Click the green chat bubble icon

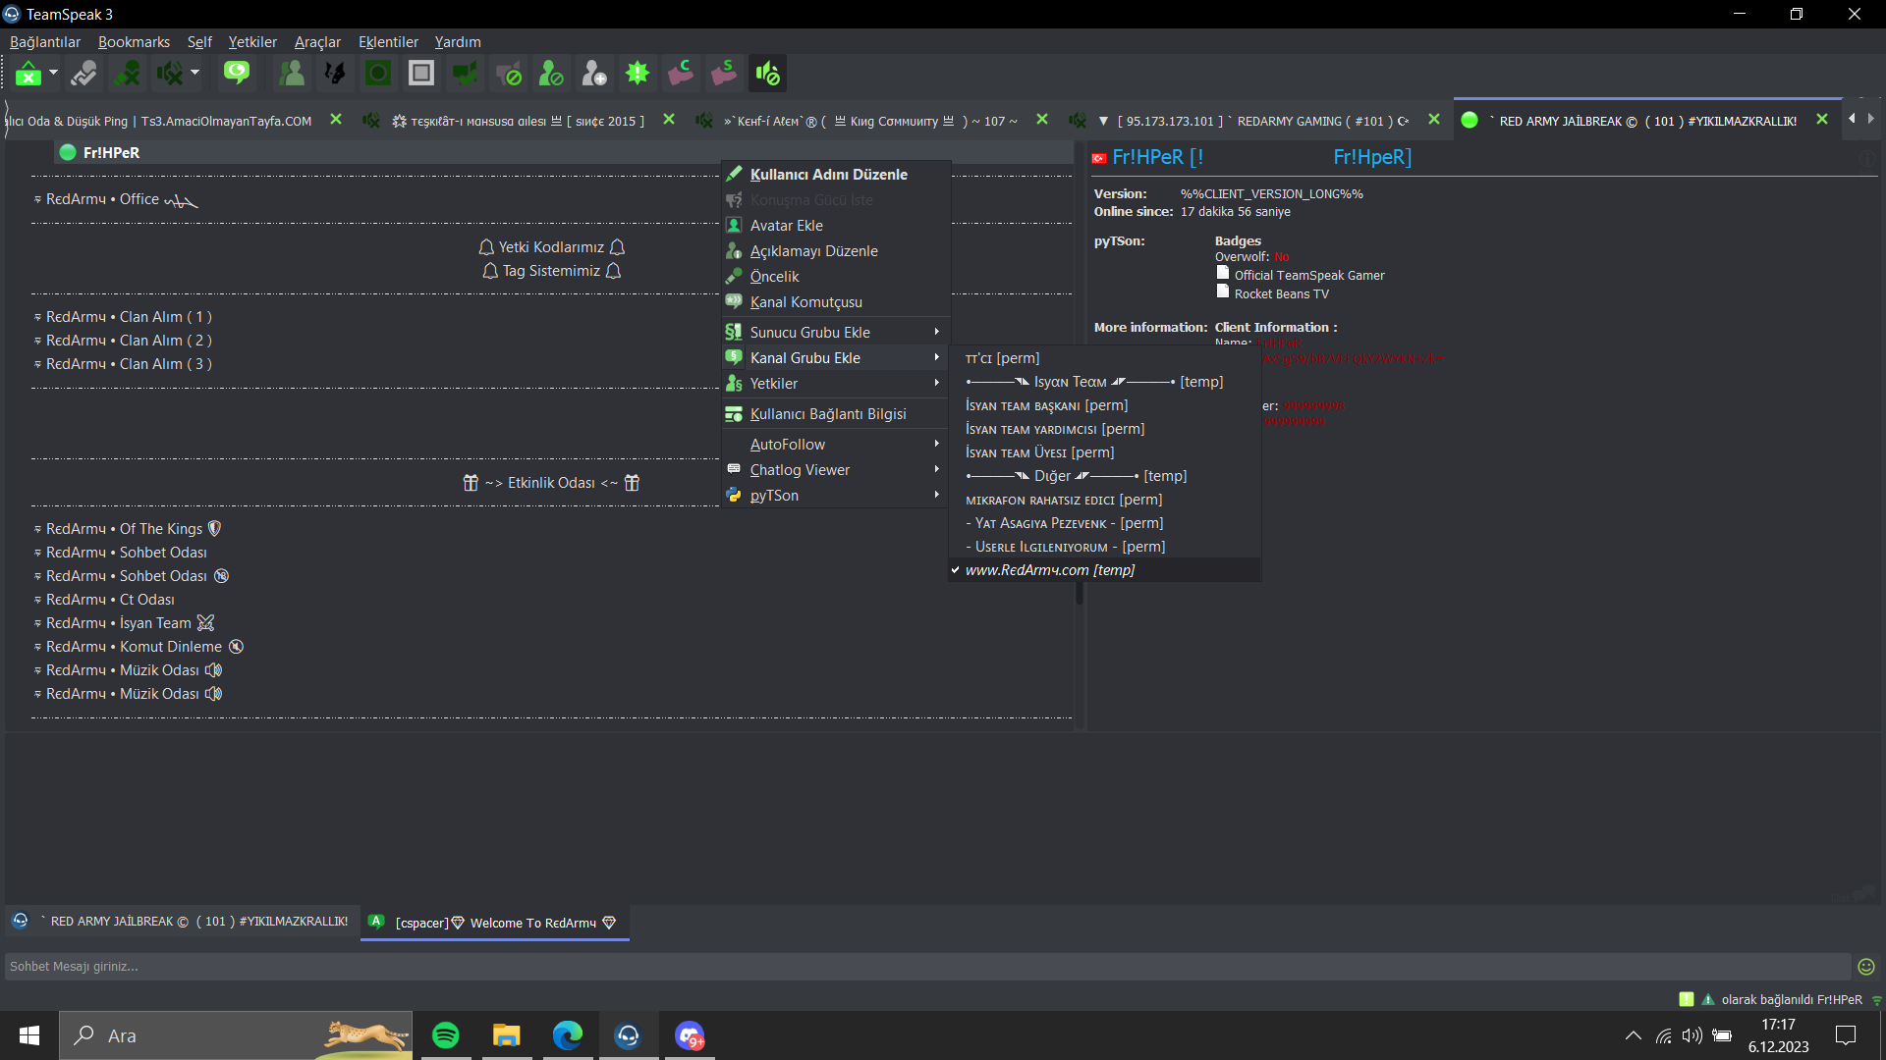click(x=237, y=74)
